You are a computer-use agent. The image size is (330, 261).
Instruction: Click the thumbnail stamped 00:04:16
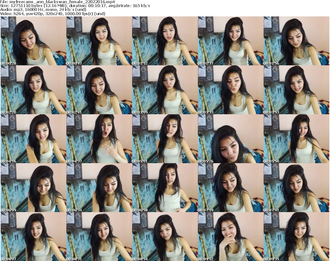pos(33,139)
